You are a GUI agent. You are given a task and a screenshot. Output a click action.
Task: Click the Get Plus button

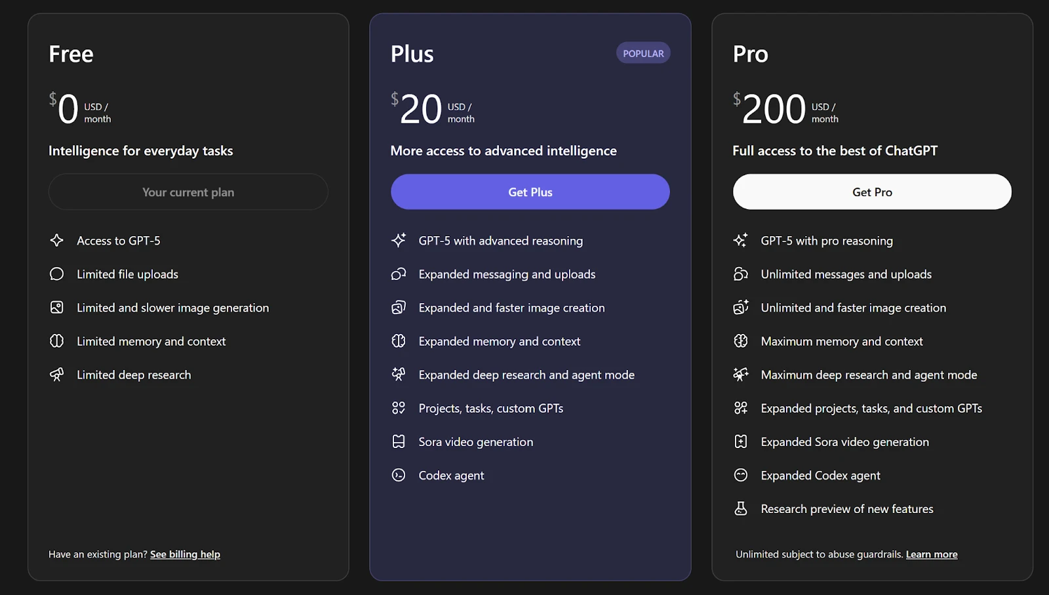click(530, 192)
